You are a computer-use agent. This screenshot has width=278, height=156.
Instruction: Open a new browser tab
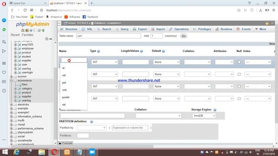pos(92,3)
